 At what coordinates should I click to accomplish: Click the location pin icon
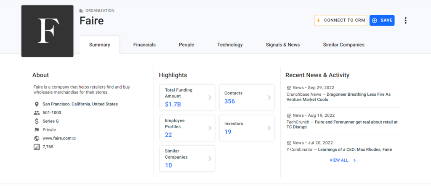point(37,104)
